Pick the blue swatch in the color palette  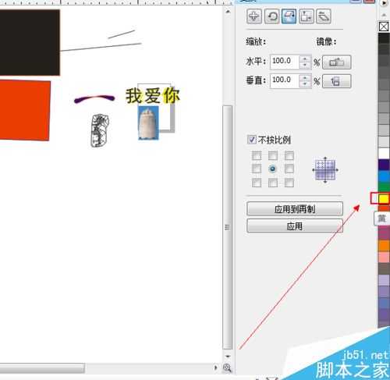pyautogui.click(x=384, y=176)
